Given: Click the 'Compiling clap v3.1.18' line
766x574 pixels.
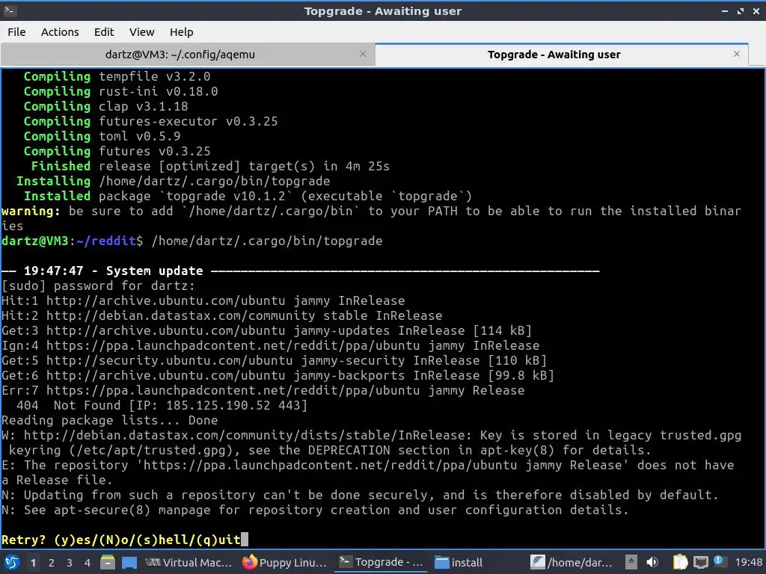Looking at the screenshot, I should coord(105,106).
